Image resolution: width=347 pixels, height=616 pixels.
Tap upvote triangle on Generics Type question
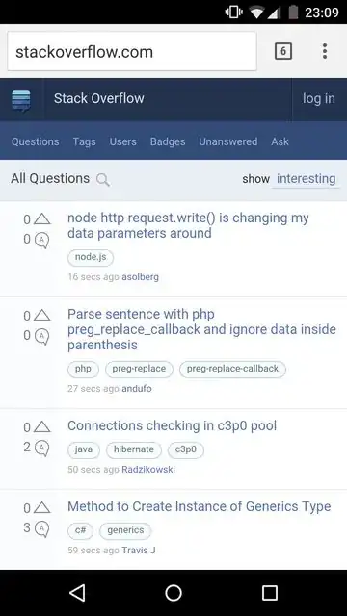coord(42,508)
